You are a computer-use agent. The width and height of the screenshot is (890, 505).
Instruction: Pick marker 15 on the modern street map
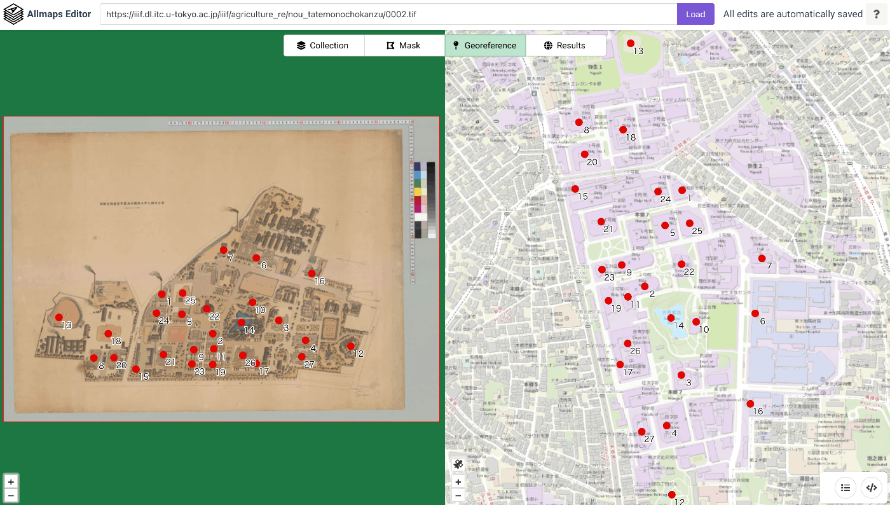[x=575, y=189]
